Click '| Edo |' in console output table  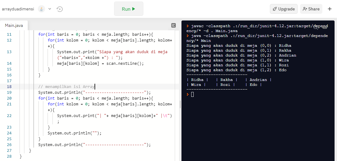(x=253, y=85)
